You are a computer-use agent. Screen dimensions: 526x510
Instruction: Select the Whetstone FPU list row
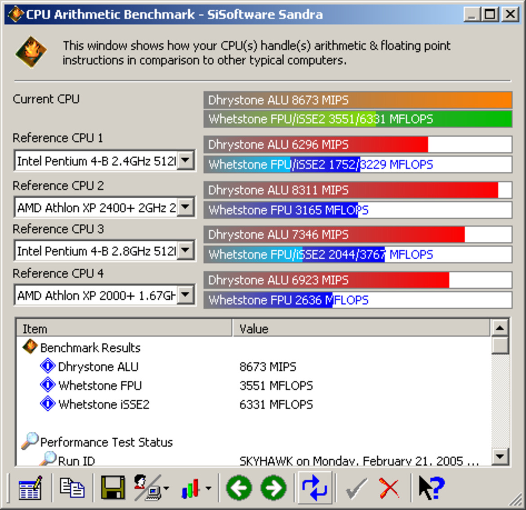(x=253, y=385)
